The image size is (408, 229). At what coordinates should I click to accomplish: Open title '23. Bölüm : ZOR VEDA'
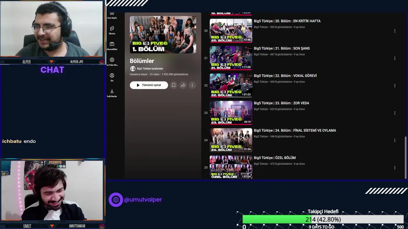pyautogui.click(x=281, y=103)
